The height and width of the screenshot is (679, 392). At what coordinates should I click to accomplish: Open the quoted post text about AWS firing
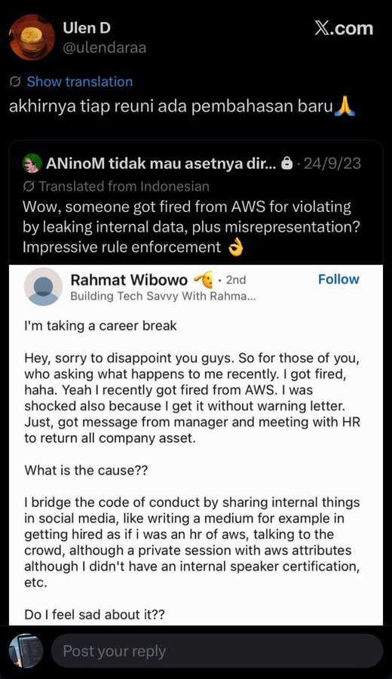coord(191,227)
